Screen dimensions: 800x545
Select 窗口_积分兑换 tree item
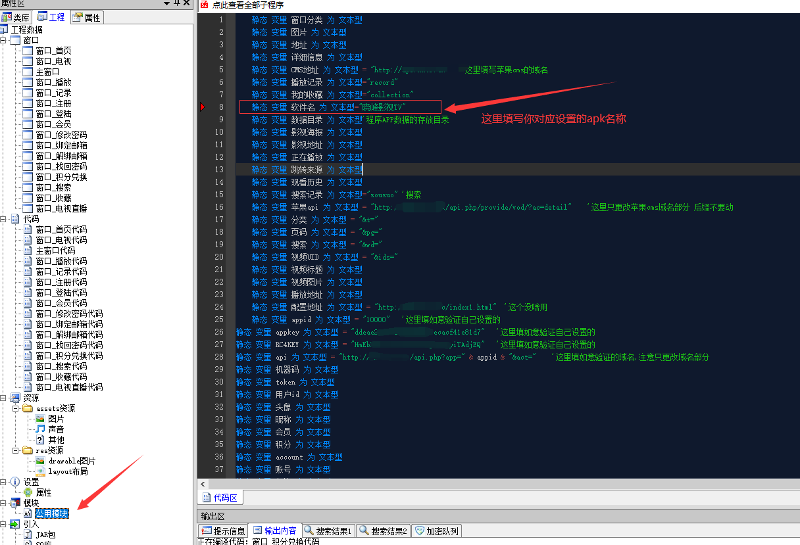[x=61, y=177]
